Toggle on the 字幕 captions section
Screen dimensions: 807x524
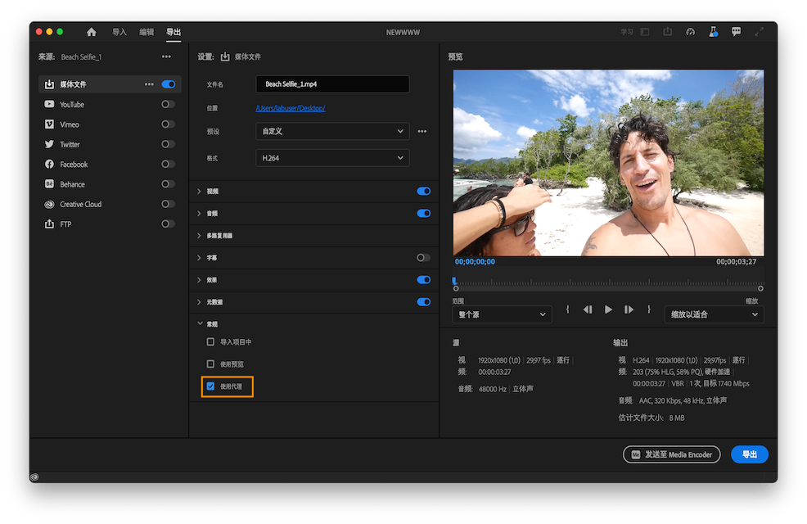click(423, 257)
